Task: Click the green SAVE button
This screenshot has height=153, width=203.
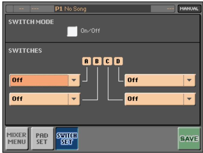Action: [x=189, y=138]
